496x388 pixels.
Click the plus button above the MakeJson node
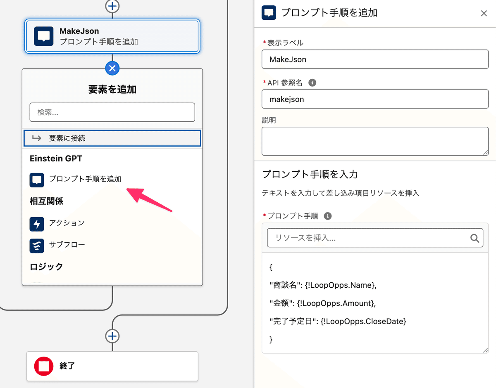click(x=112, y=6)
